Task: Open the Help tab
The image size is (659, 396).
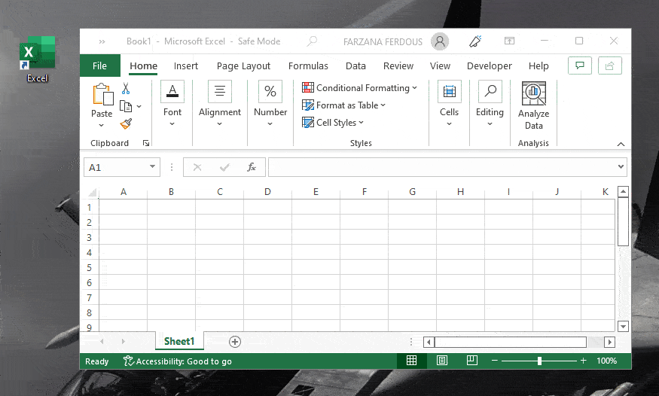Action: click(x=538, y=66)
